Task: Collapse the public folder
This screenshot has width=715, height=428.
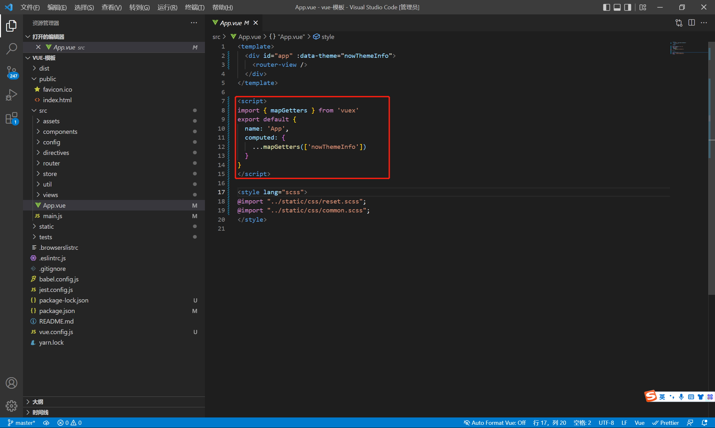Action: pyautogui.click(x=48, y=79)
